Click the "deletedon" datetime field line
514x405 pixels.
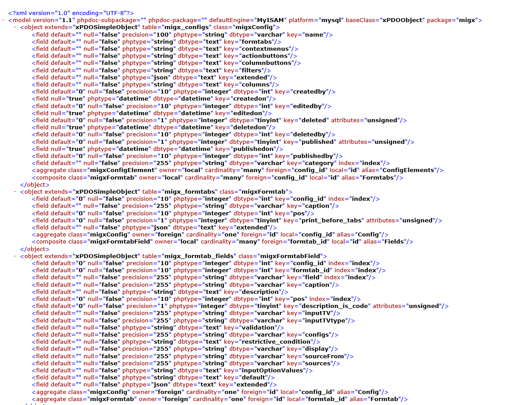tap(154, 127)
